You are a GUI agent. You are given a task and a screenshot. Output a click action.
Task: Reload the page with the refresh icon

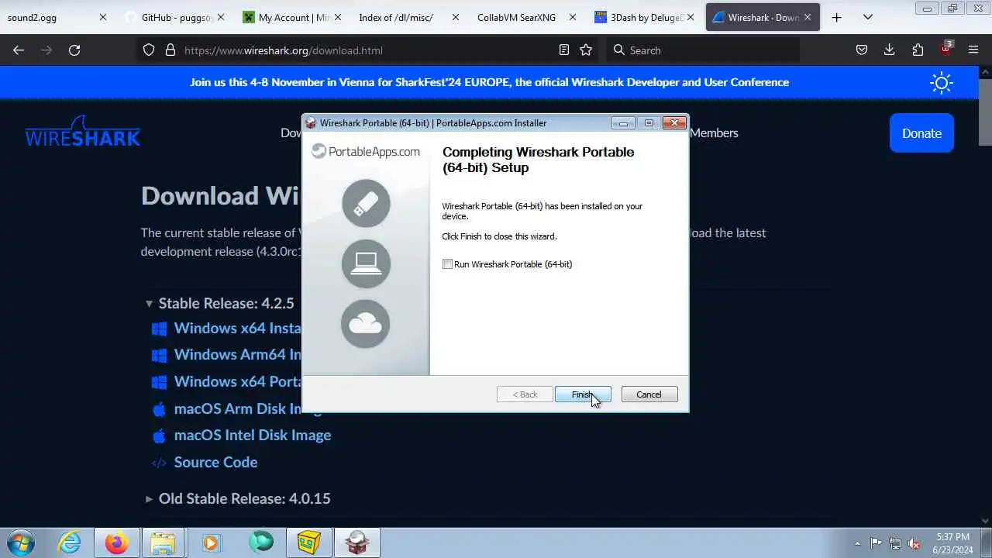(x=74, y=50)
